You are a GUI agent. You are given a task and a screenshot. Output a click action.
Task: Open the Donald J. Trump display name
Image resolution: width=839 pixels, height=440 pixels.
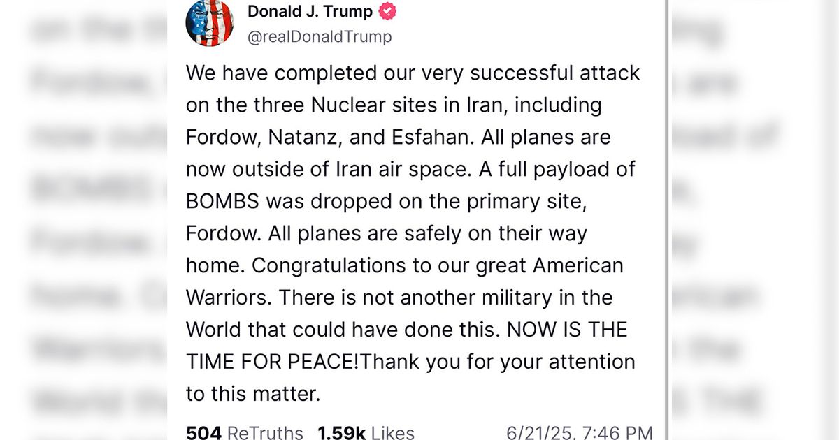pos(310,11)
